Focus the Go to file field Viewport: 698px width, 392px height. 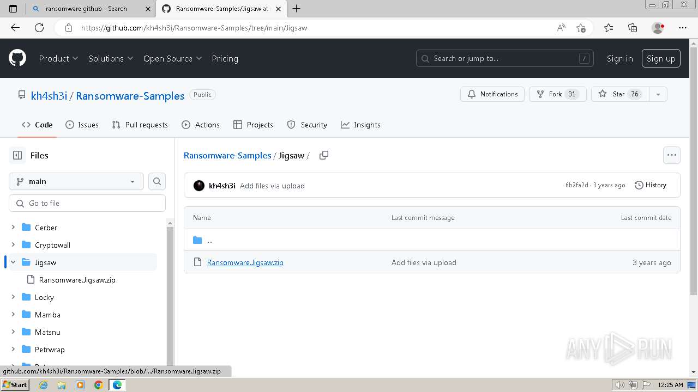pyautogui.click(x=87, y=203)
